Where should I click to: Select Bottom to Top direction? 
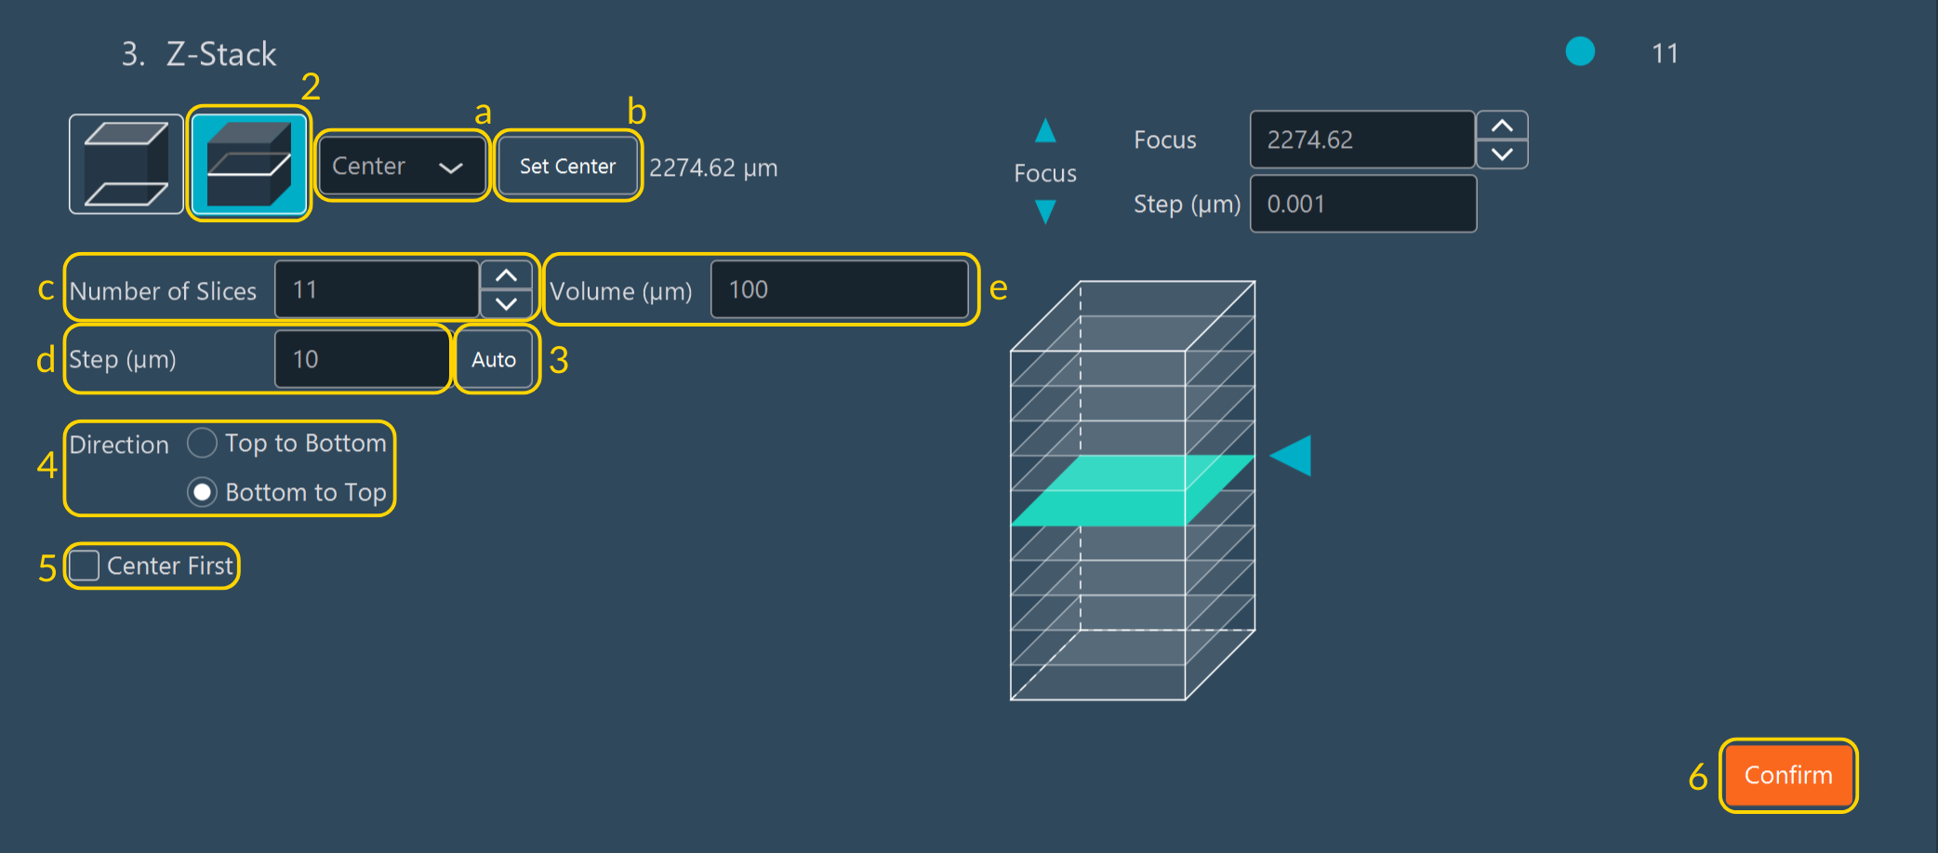tap(202, 492)
